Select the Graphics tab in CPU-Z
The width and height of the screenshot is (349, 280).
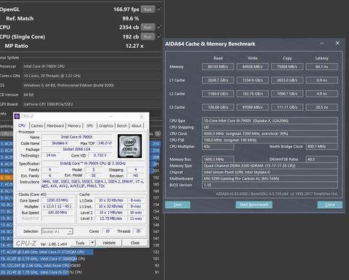106,125
